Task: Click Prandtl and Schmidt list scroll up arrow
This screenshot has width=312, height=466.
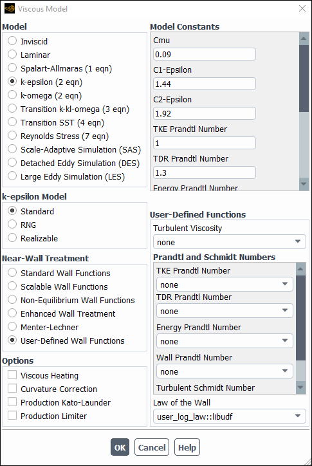Action: point(300,269)
